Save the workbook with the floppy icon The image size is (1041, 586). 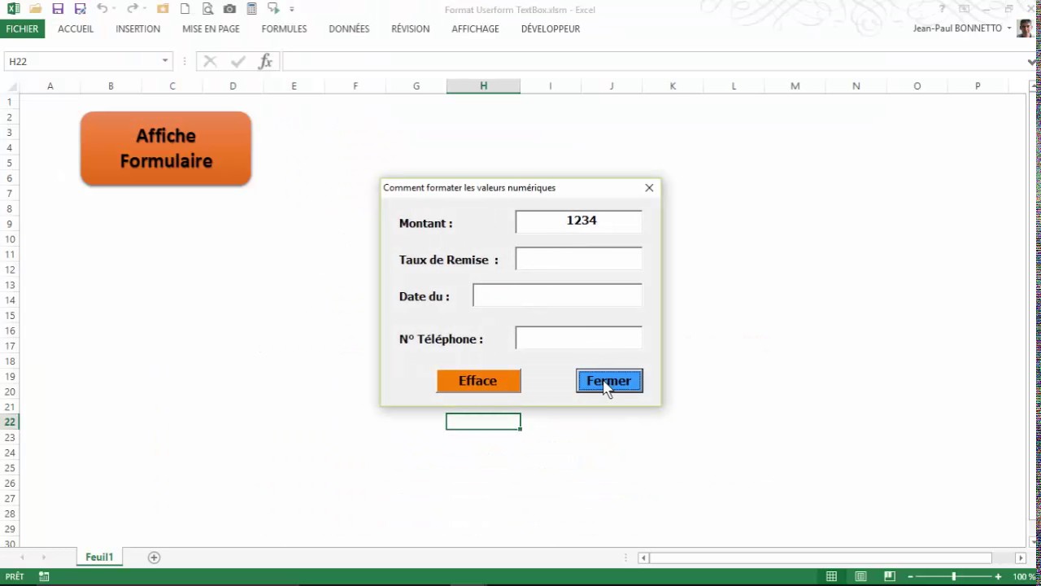pos(58,9)
